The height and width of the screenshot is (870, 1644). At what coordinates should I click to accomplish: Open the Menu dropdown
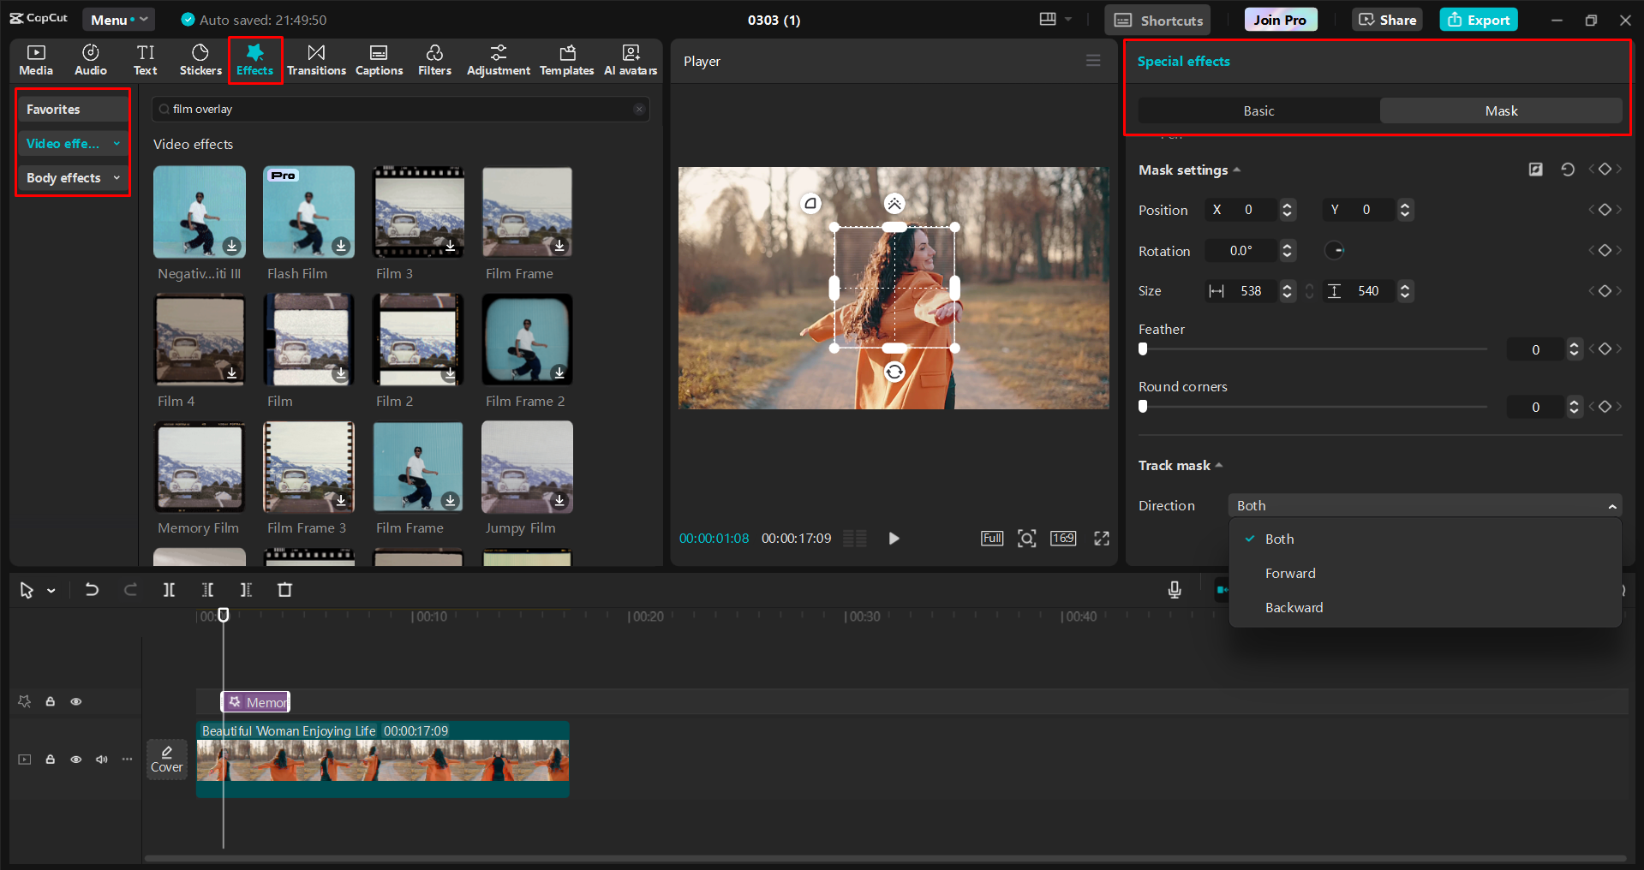118,20
